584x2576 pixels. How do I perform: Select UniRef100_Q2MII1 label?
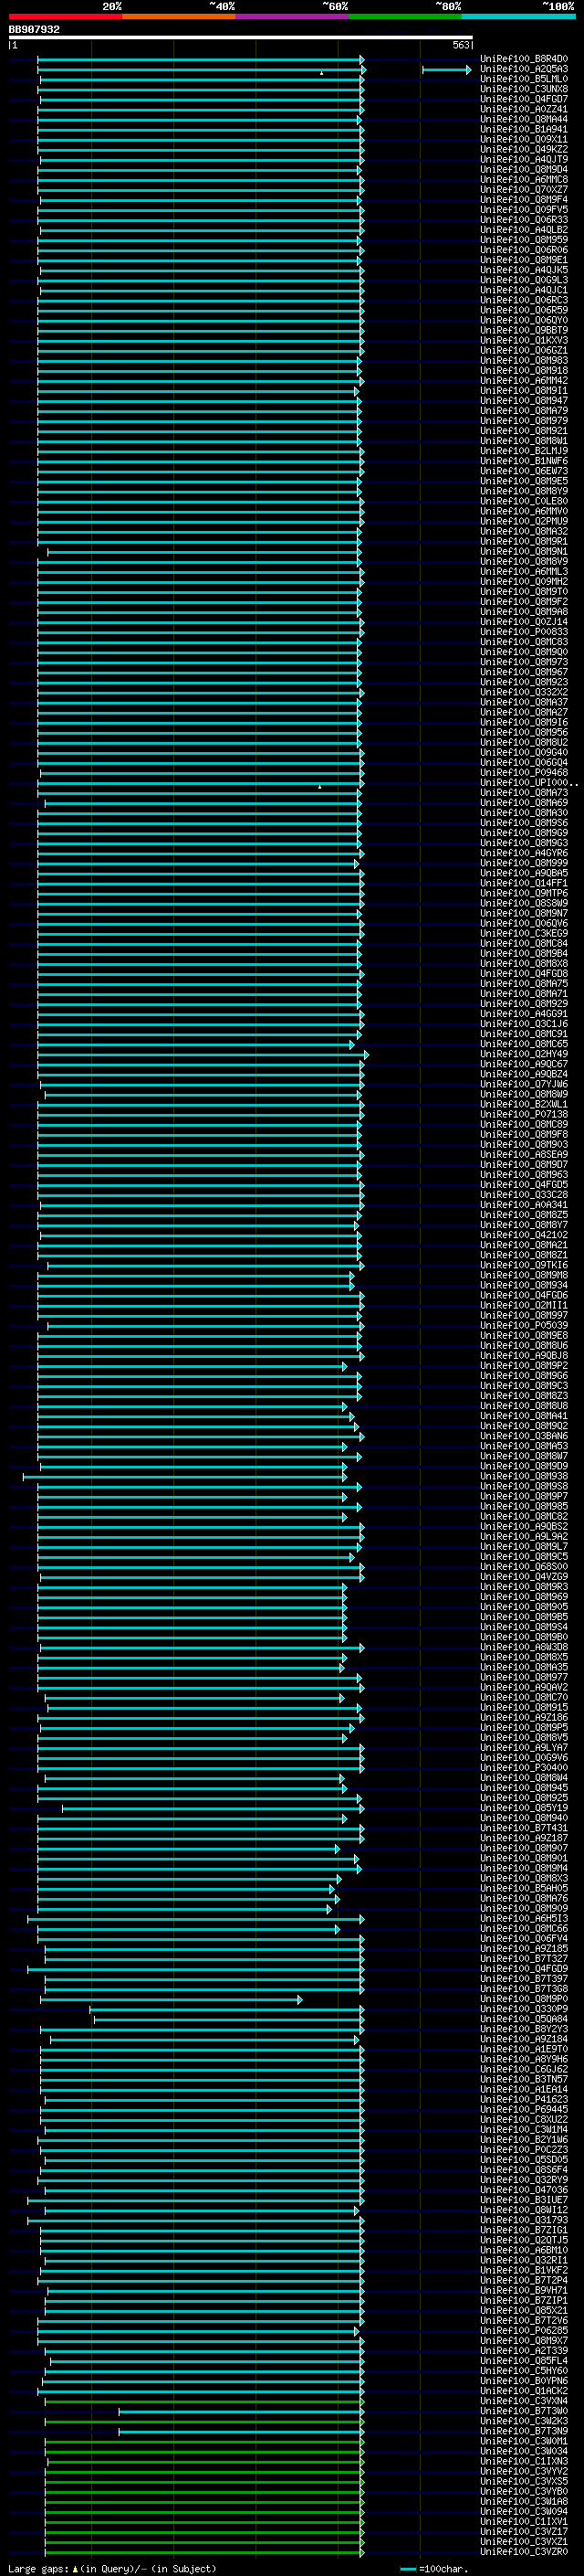click(x=524, y=1305)
